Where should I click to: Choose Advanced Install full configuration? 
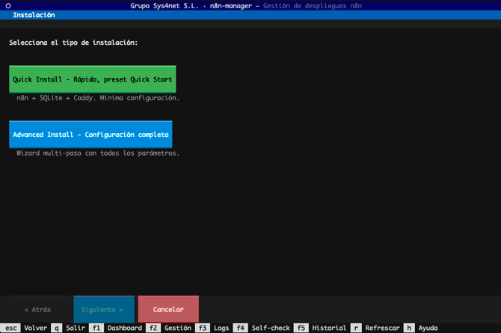(x=90, y=135)
